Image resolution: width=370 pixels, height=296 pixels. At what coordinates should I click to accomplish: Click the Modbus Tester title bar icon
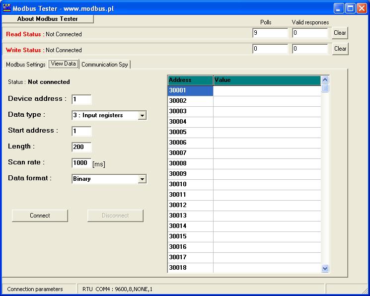[x=6, y=8]
